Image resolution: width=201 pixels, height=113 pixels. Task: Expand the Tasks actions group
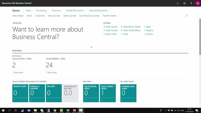[x=124, y=34]
